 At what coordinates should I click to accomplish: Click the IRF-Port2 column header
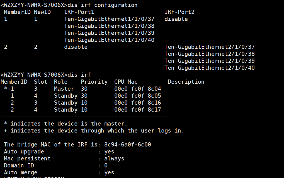pos(179,12)
